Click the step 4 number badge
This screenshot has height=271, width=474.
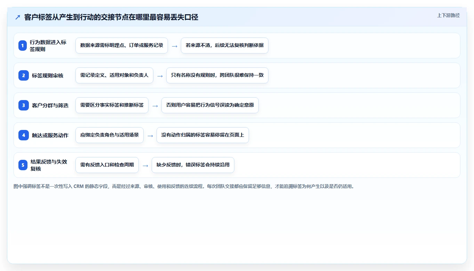(24, 135)
